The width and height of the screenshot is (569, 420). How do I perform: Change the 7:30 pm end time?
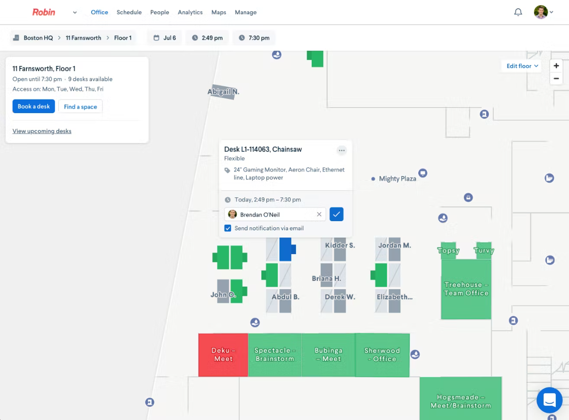(254, 38)
